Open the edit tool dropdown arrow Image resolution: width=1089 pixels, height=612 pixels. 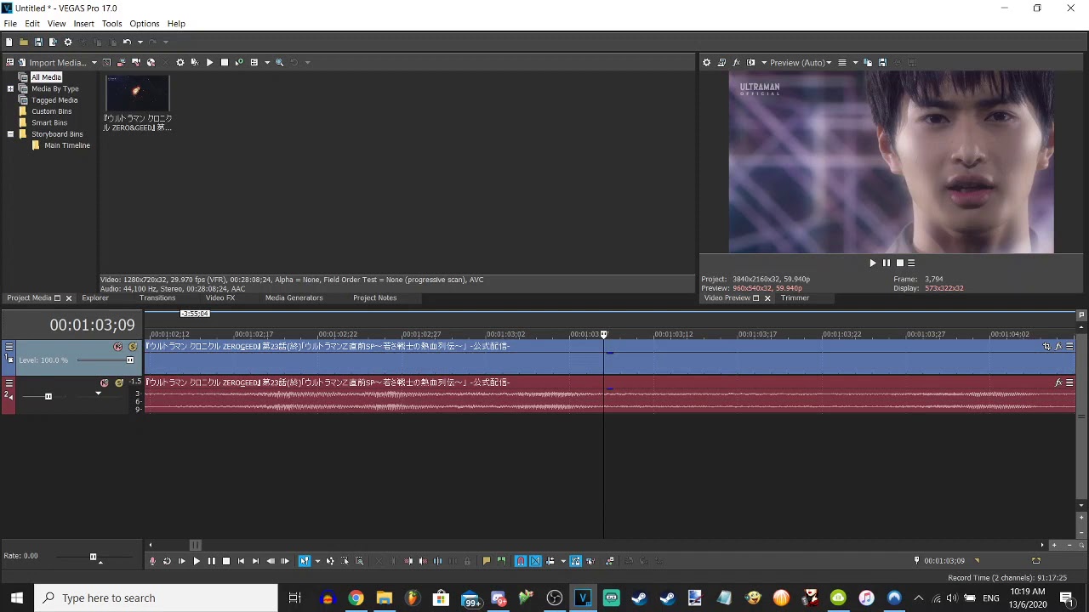point(317,561)
